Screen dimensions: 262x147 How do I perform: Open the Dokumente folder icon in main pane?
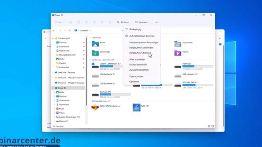click(x=178, y=44)
